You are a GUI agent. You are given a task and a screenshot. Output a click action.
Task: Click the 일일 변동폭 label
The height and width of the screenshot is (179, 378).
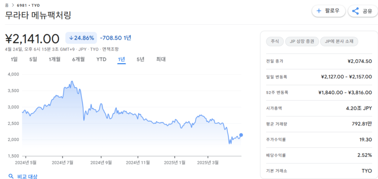277,77
